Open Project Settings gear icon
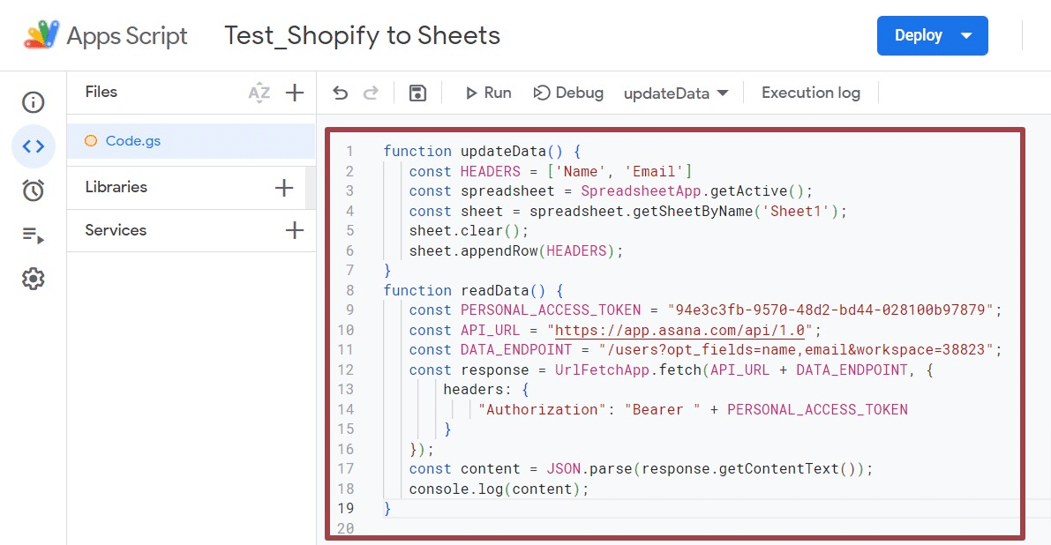This screenshot has height=545, width=1051. [33, 279]
